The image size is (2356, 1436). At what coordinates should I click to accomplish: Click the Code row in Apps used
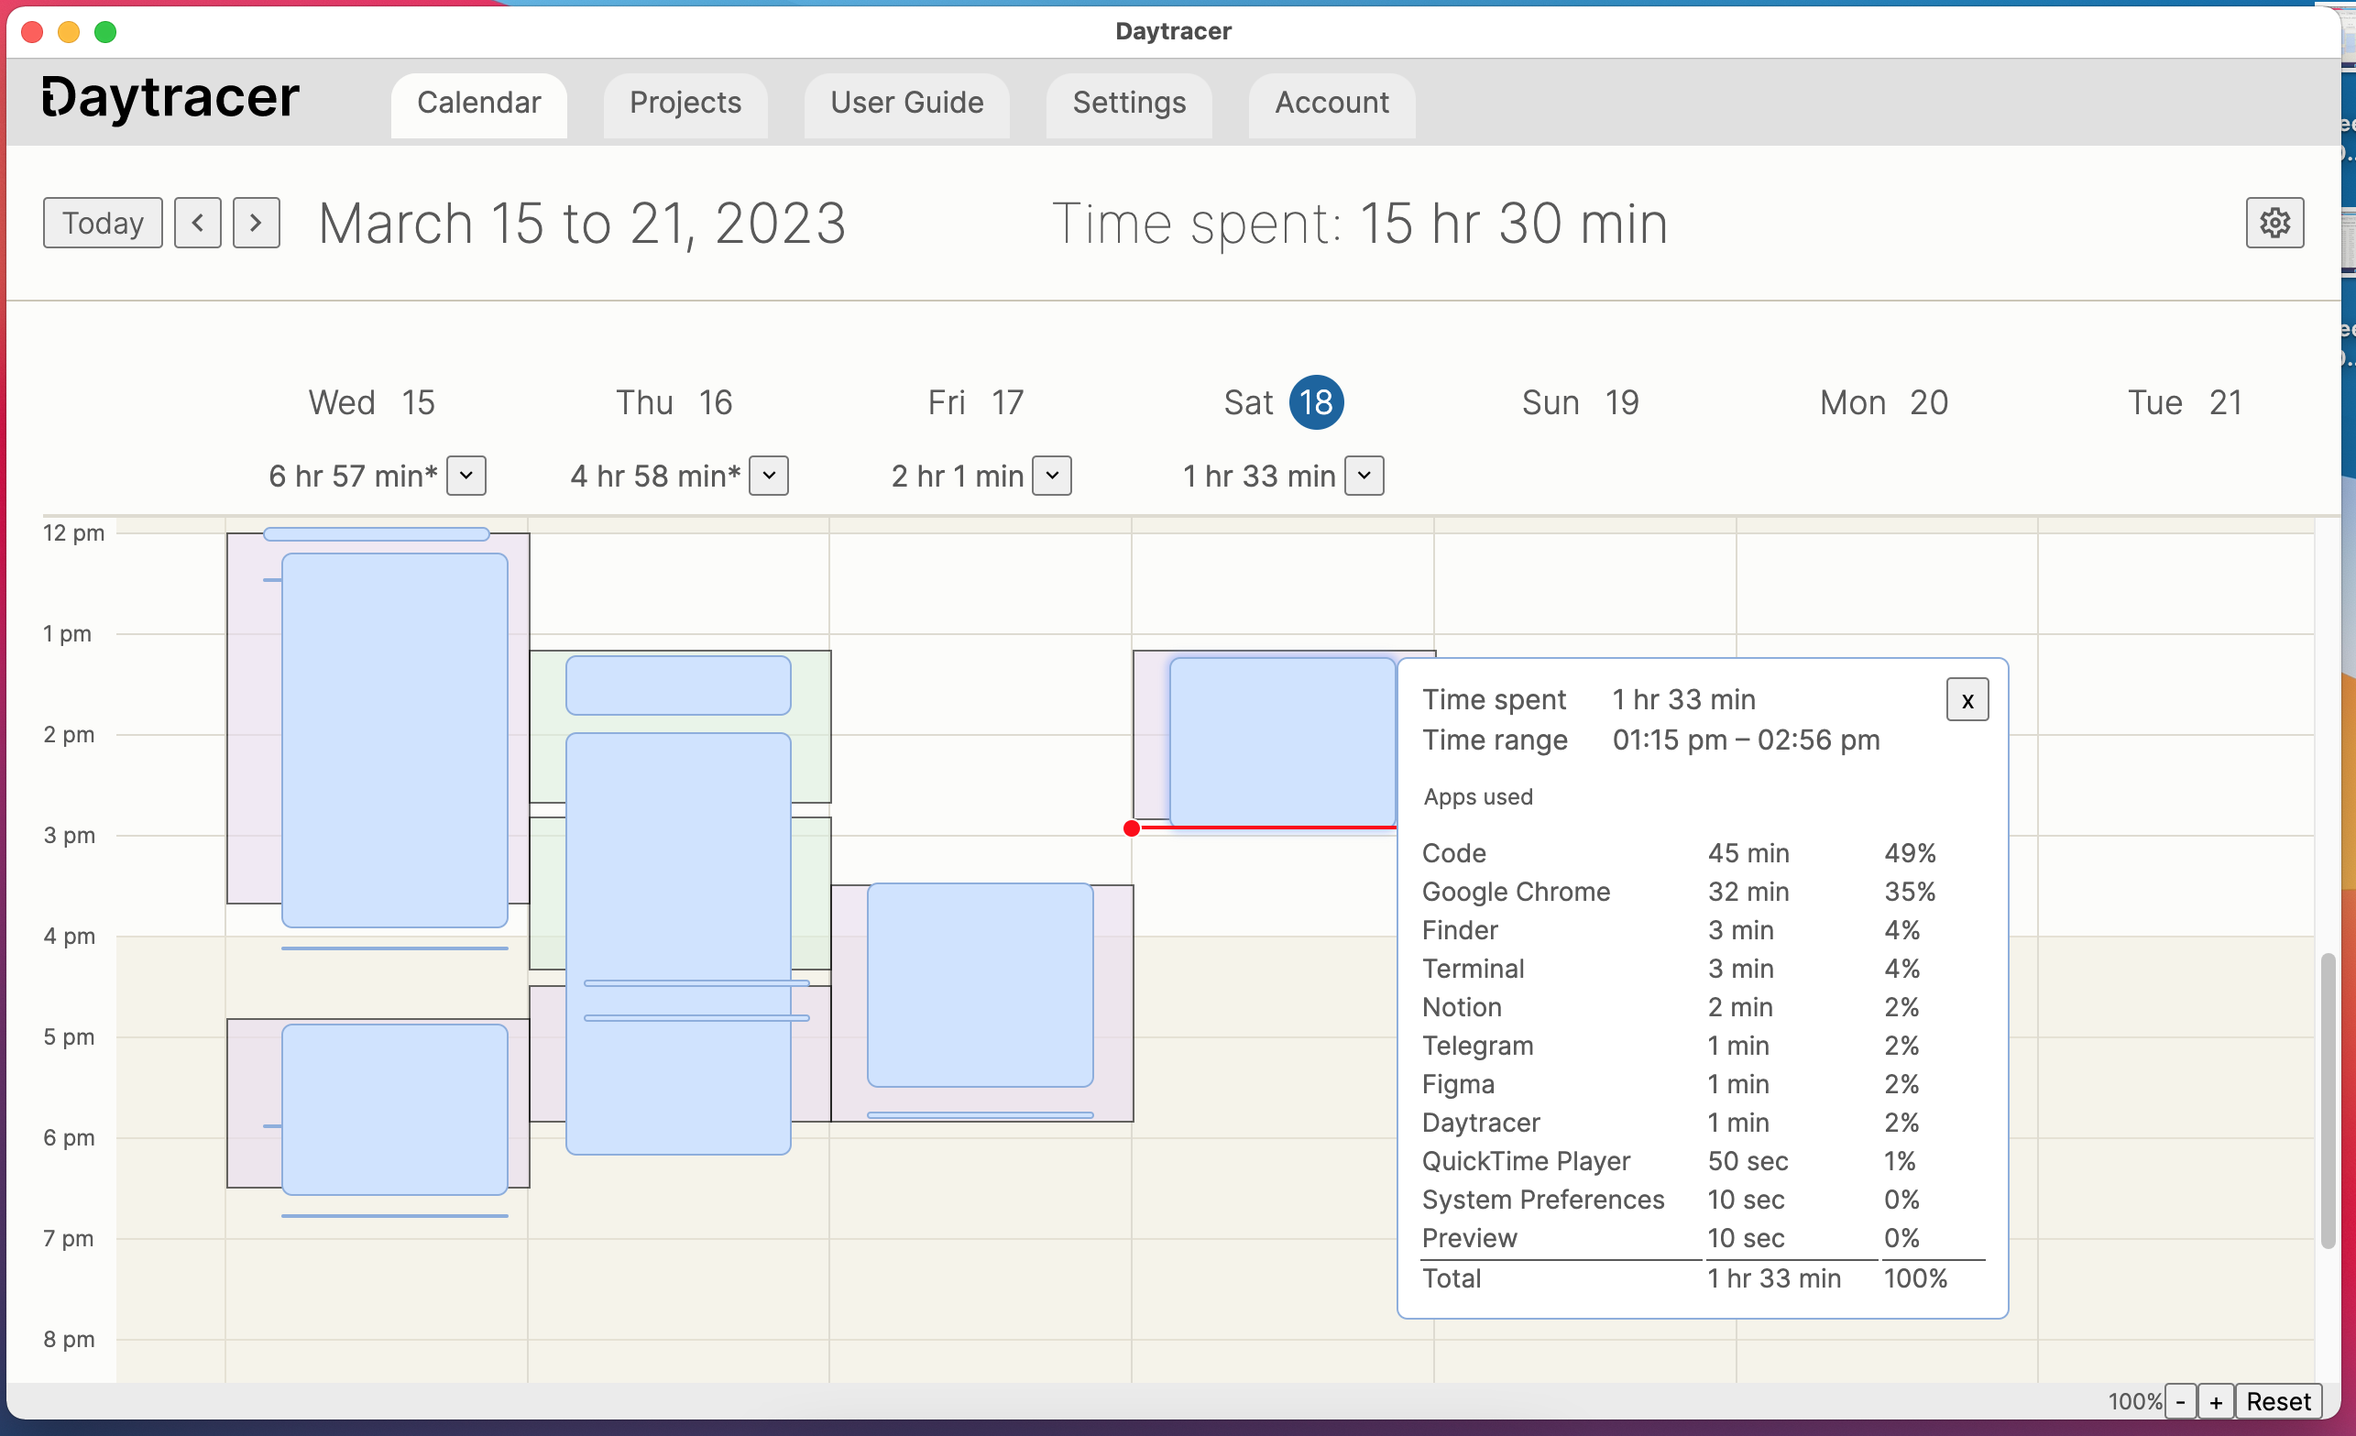tap(1702, 853)
